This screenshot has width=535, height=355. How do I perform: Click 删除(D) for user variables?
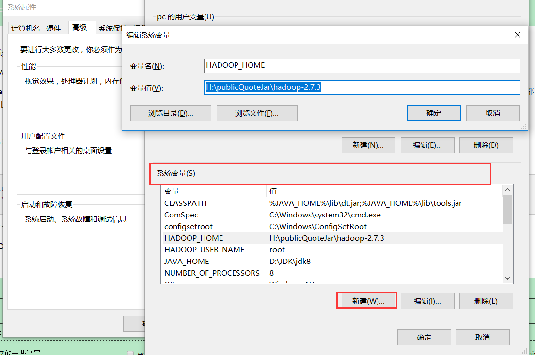[x=486, y=145]
